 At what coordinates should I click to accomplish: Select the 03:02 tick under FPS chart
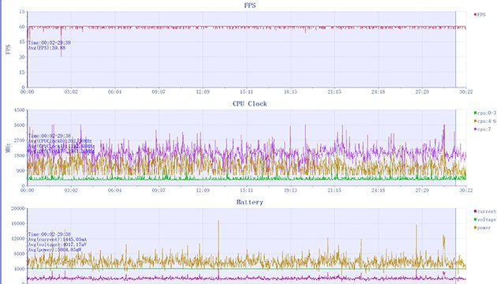tap(71, 92)
